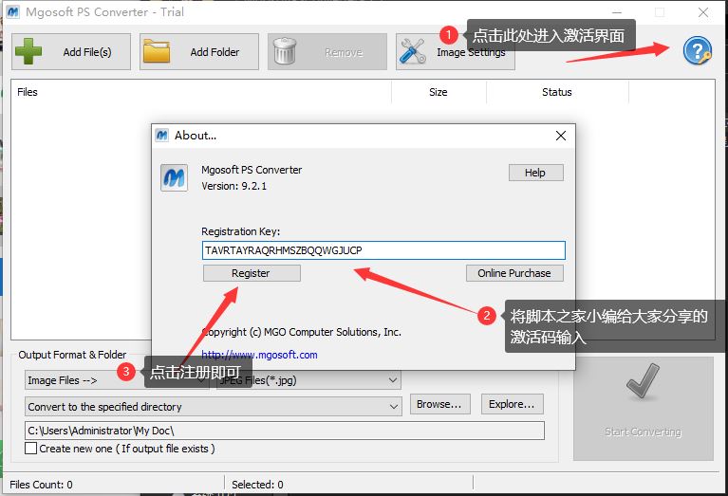728x496 pixels.
Task: Click the Status column header
Action: pos(557,92)
